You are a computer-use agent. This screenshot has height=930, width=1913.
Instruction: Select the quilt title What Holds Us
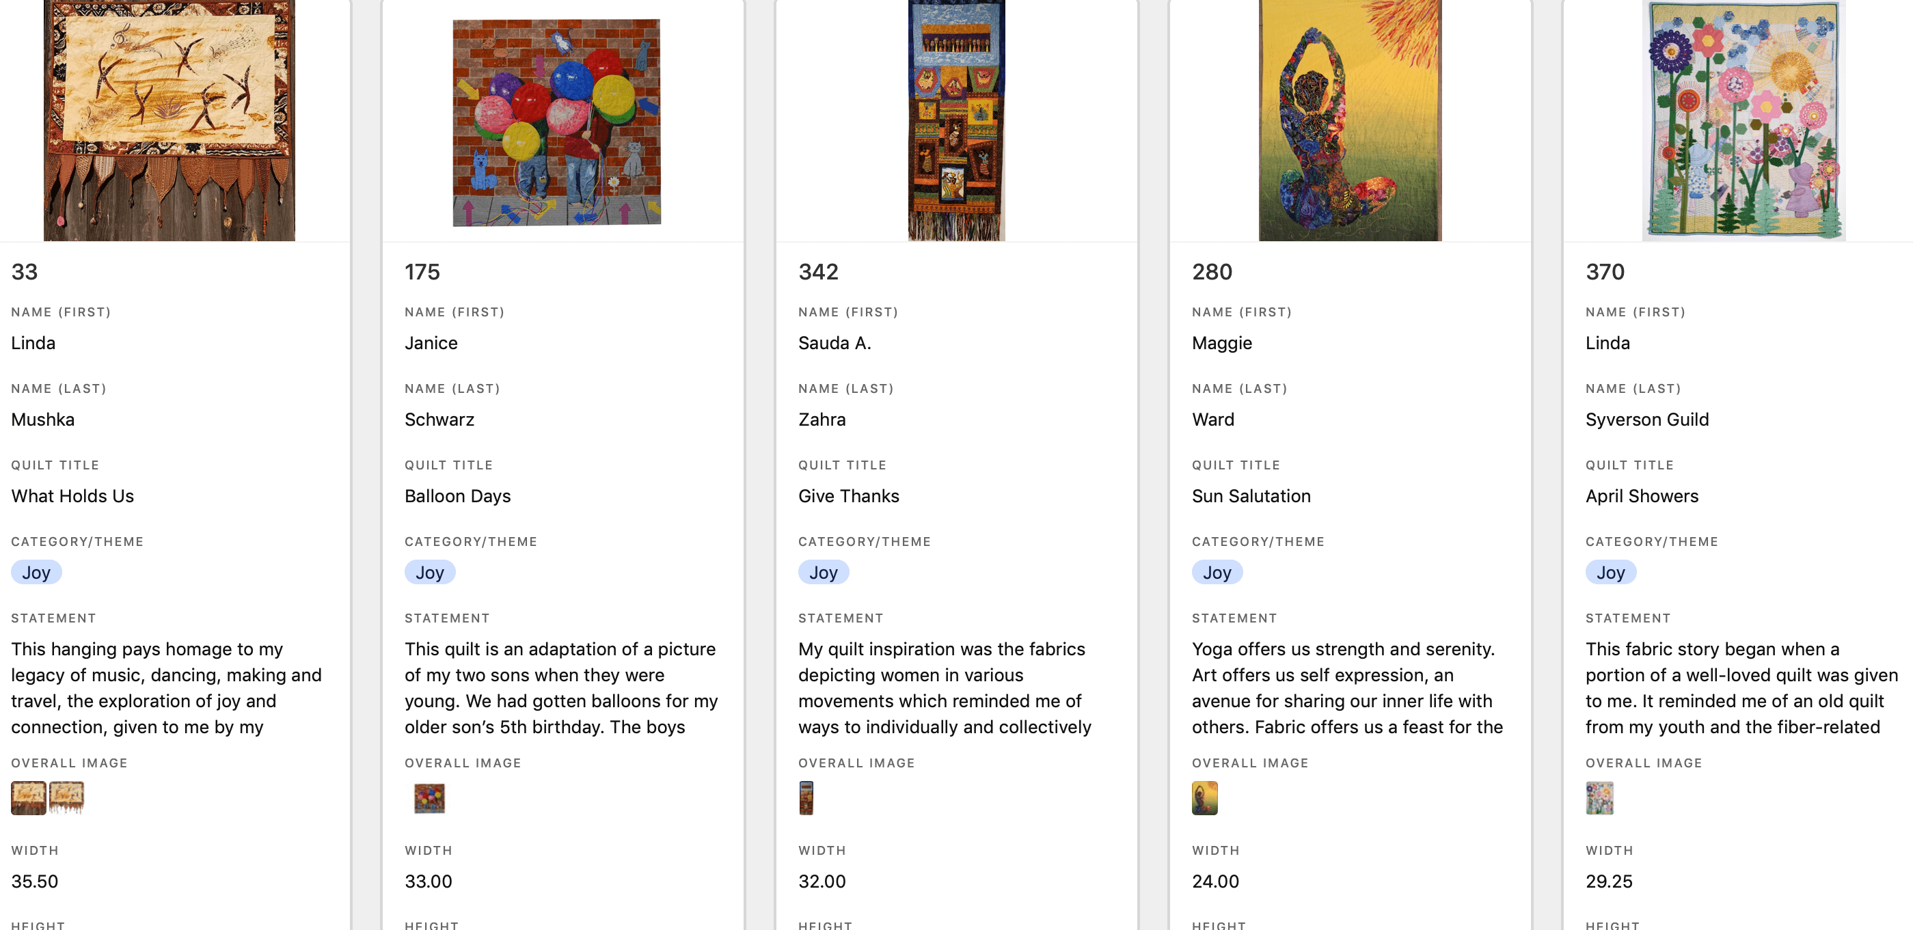[72, 496]
